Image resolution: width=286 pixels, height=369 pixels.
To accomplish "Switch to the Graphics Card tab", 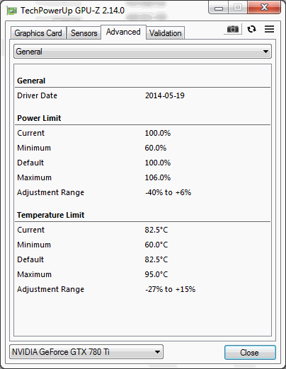I will coord(38,33).
